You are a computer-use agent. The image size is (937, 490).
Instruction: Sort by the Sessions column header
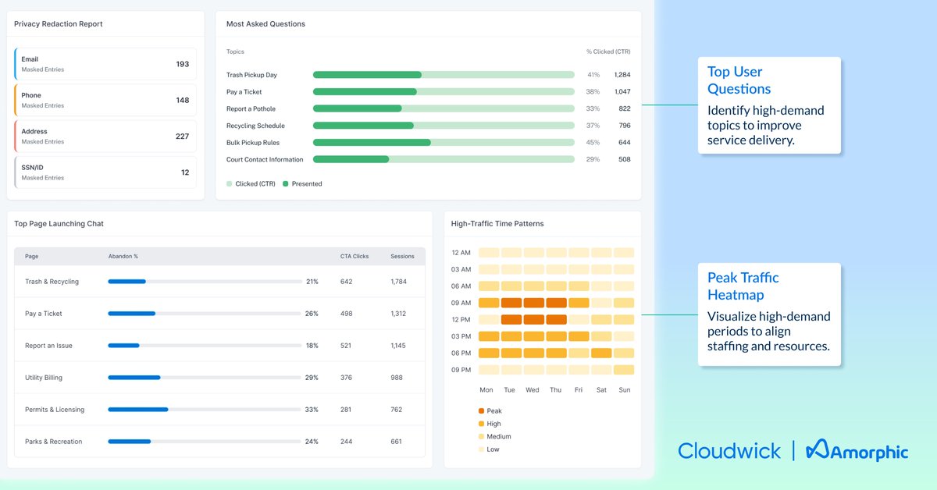403,256
